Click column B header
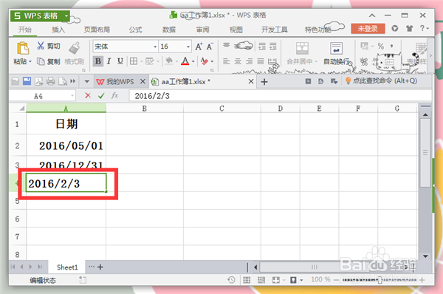The image size is (443, 294). point(145,109)
